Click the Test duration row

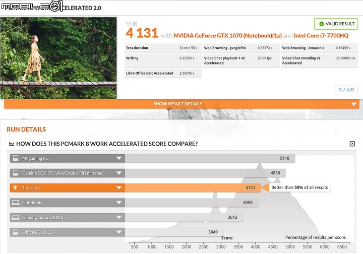(163, 48)
